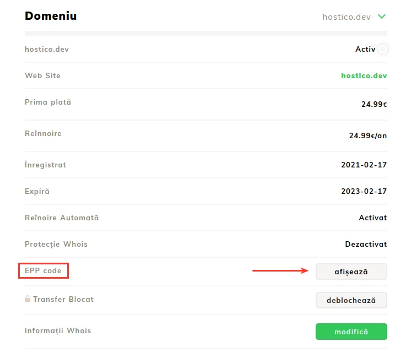Image resolution: width=406 pixels, height=358 pixels.
Task: Select the EPP code label
Action: [44, 271]
